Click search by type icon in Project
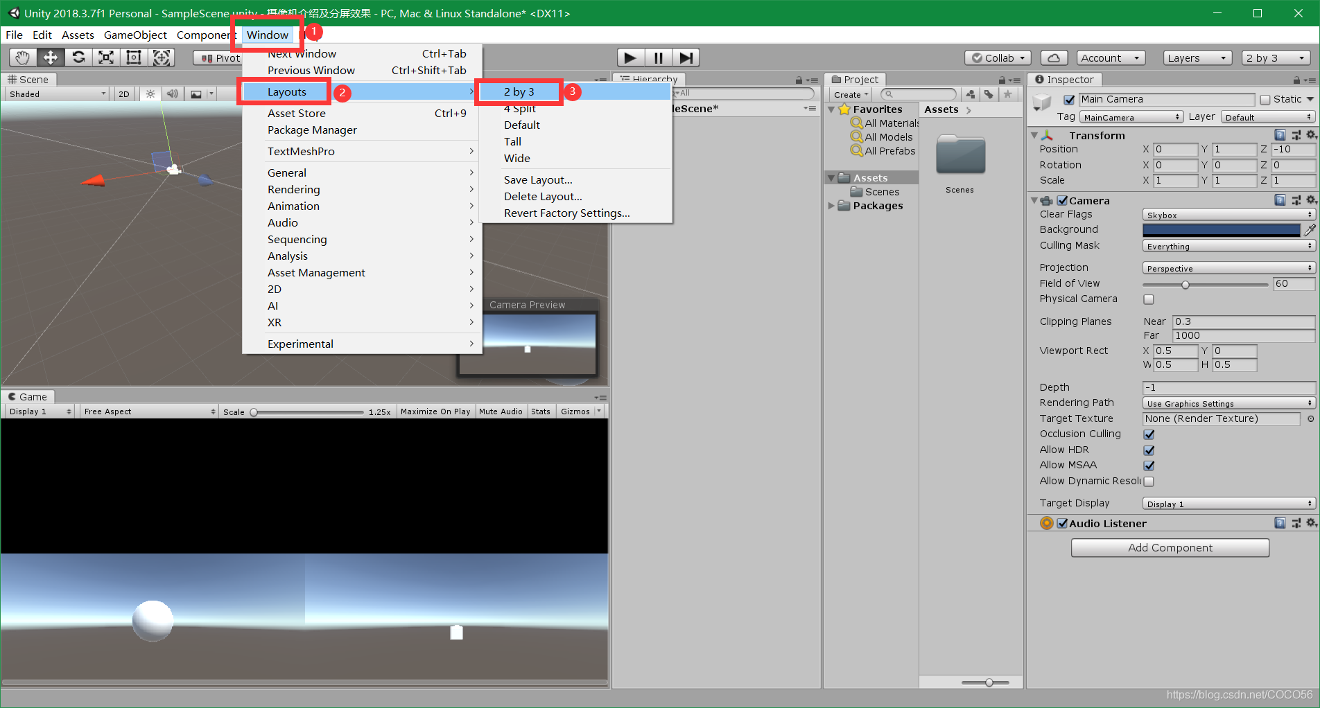Screen dimensions: 1320x708 [x=971, y=94]
